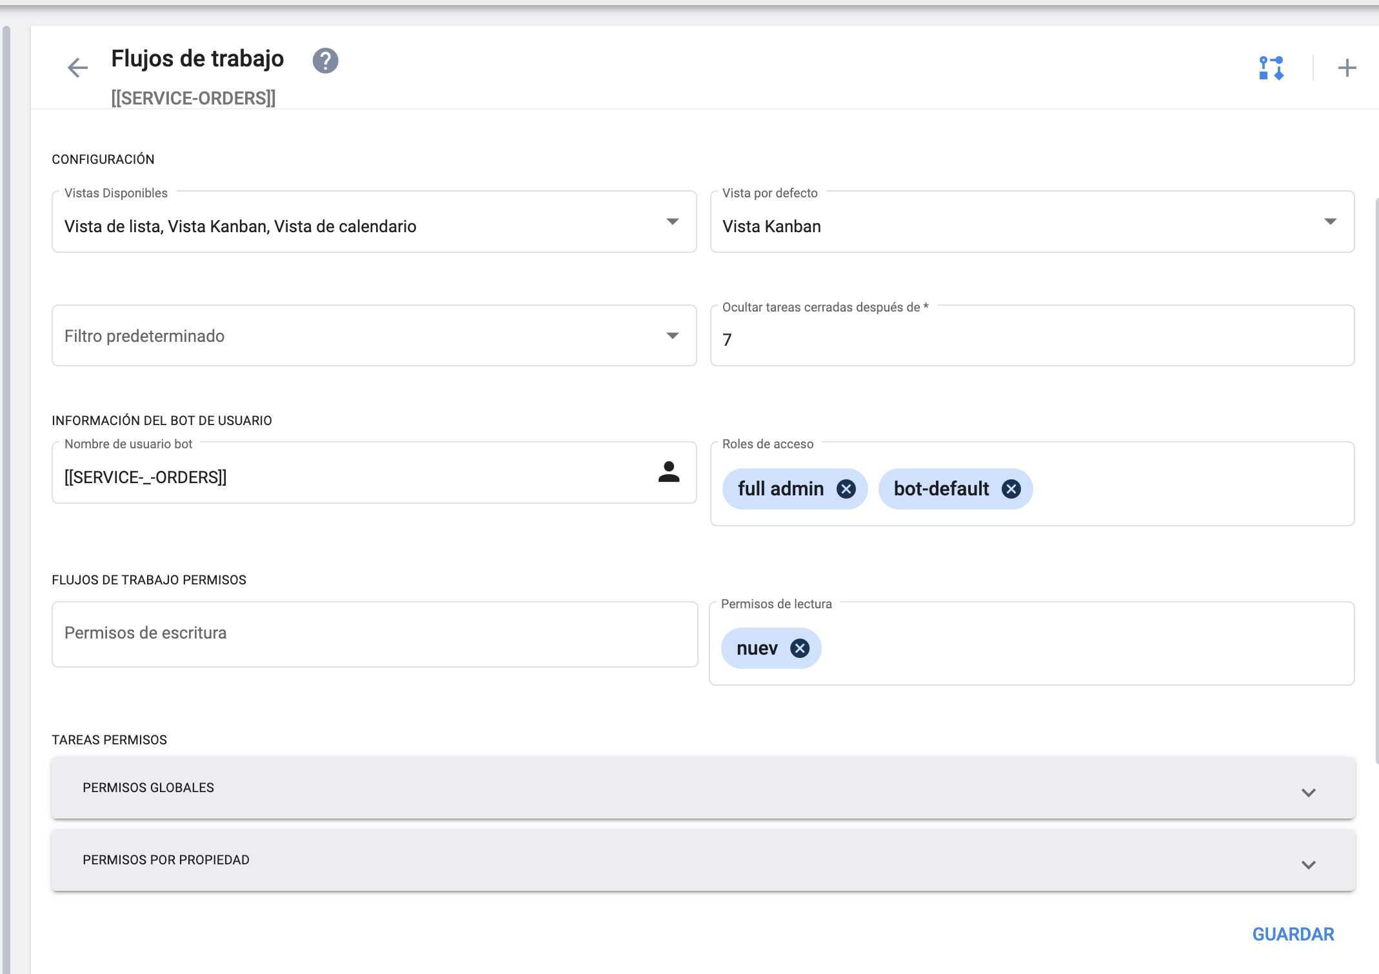The image size is (1379, 974).
Task: Open the Filtro predeterminado dropdown
Action: coord(673,335)
